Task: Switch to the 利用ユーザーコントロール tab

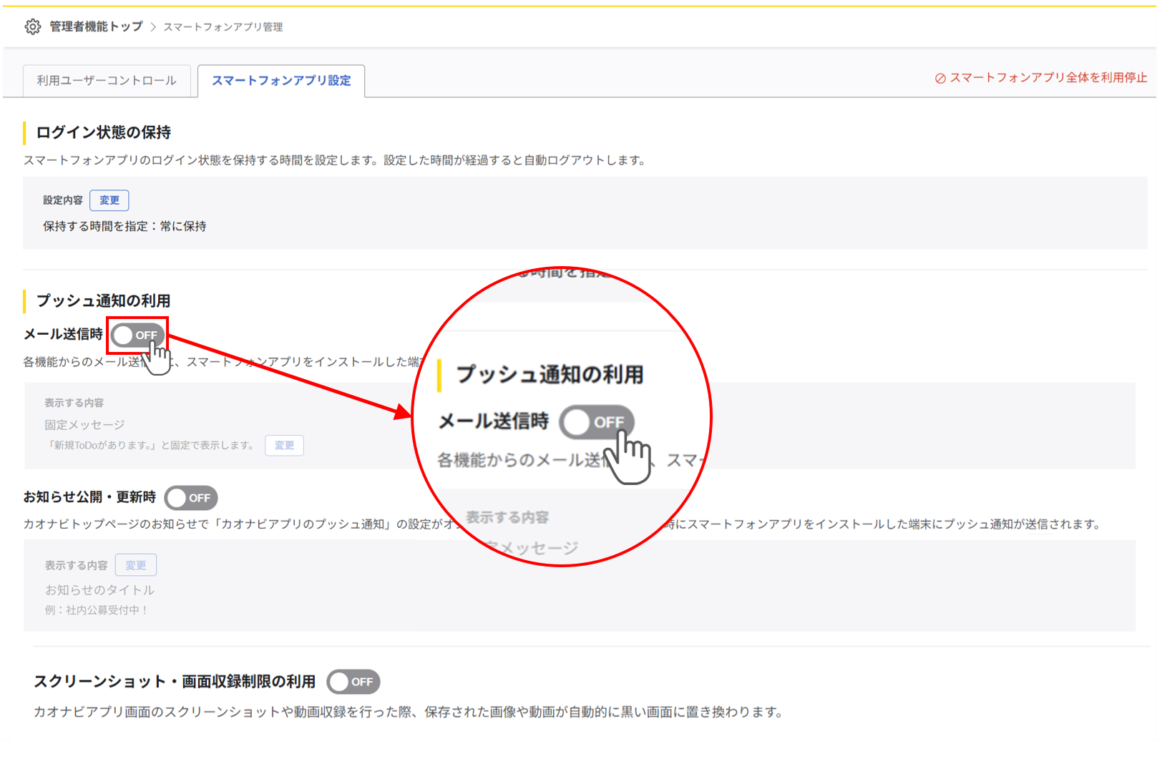Action: 106,81
